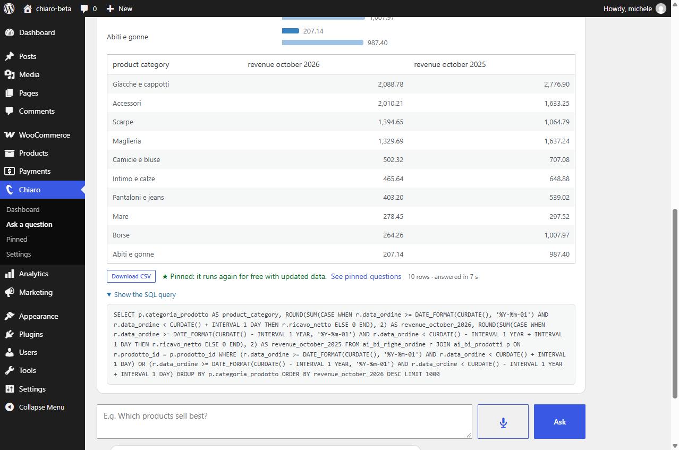The width and height of the screenshot is (679, 450).
Task: Click the Posts pin icon
Action: click(x=10, y=56)
